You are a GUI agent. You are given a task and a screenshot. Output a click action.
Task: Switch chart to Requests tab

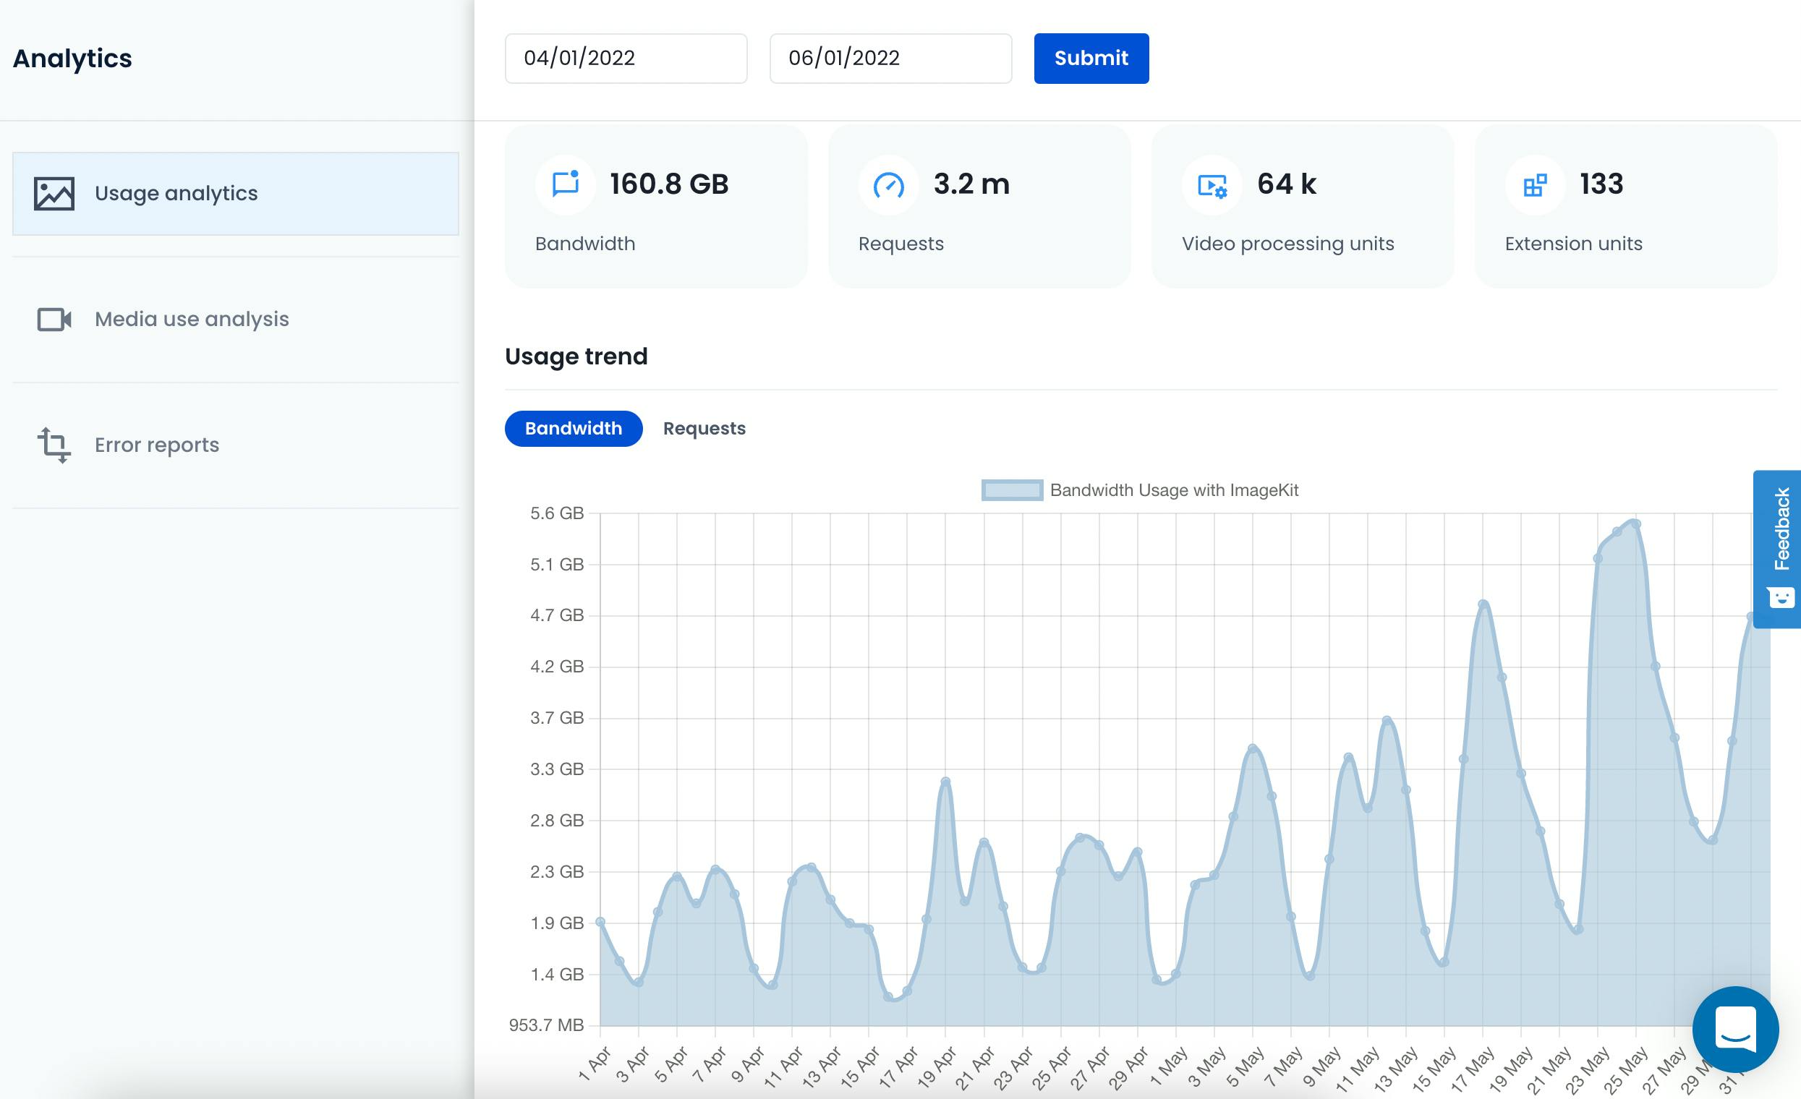(x=704, y=428)
